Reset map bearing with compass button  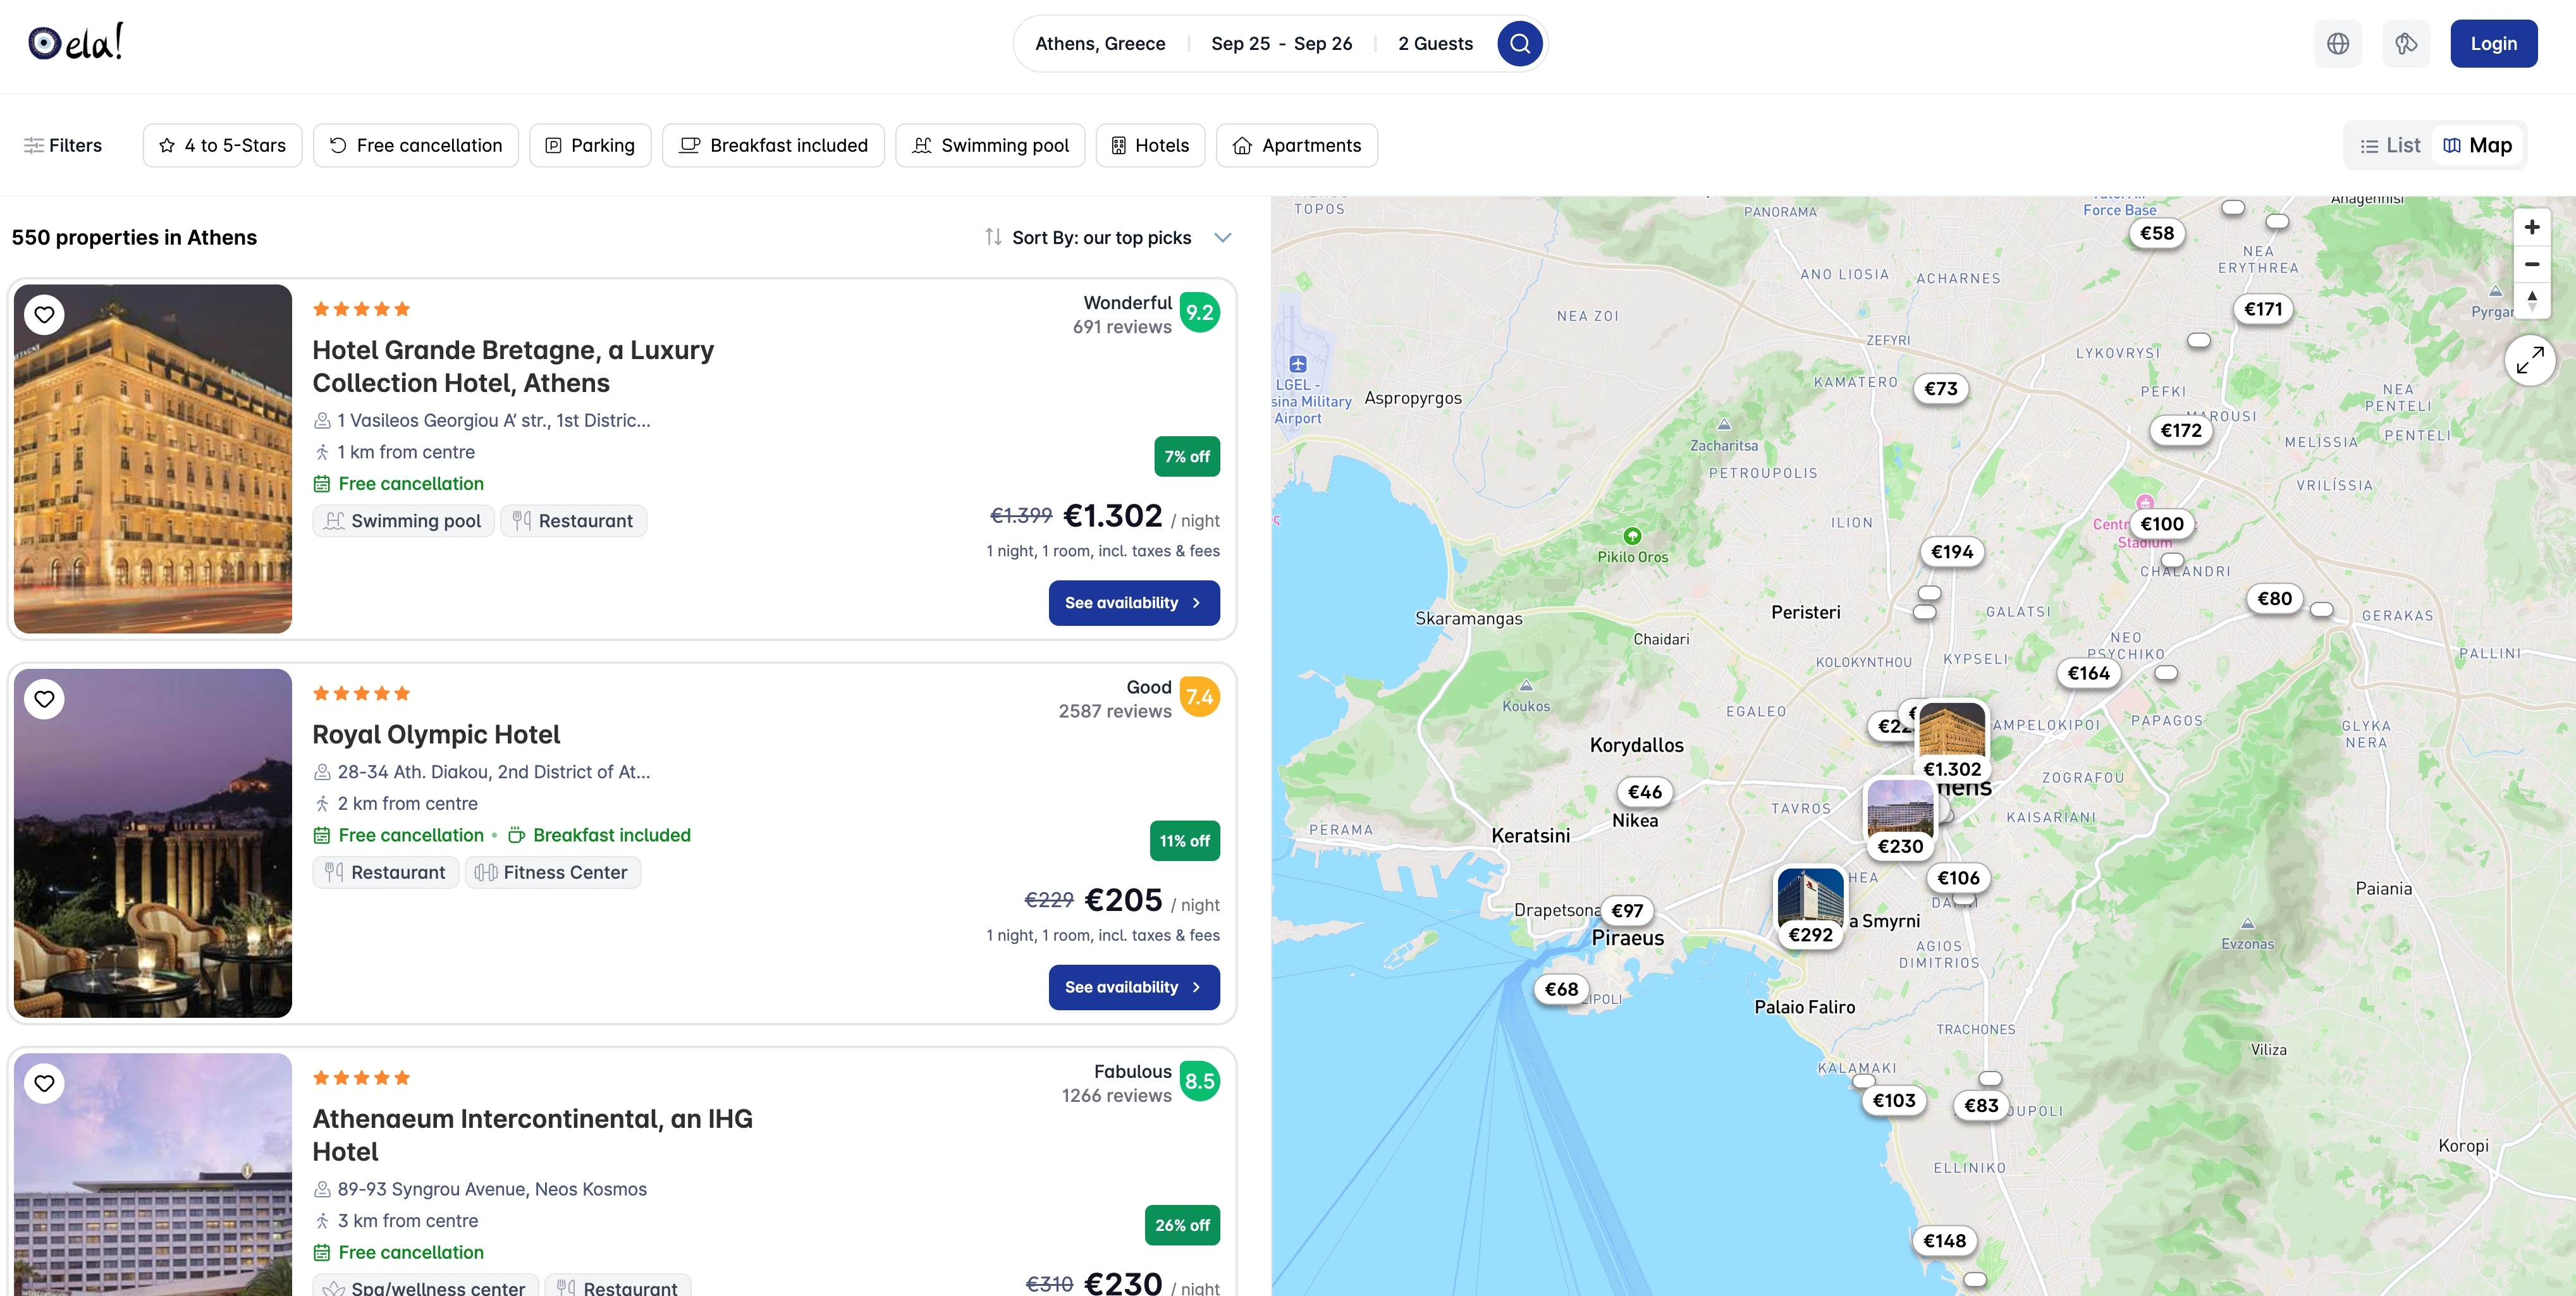[2531, 300]
